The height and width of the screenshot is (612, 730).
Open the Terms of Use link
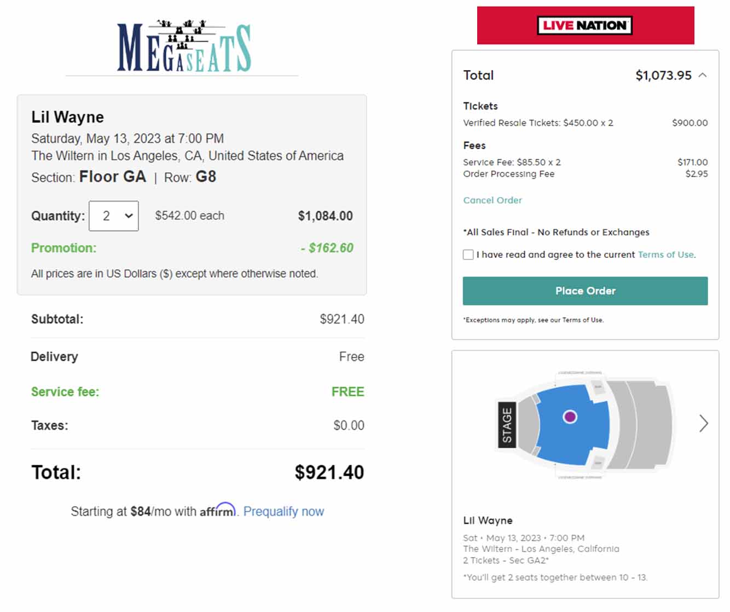point(665,255)
